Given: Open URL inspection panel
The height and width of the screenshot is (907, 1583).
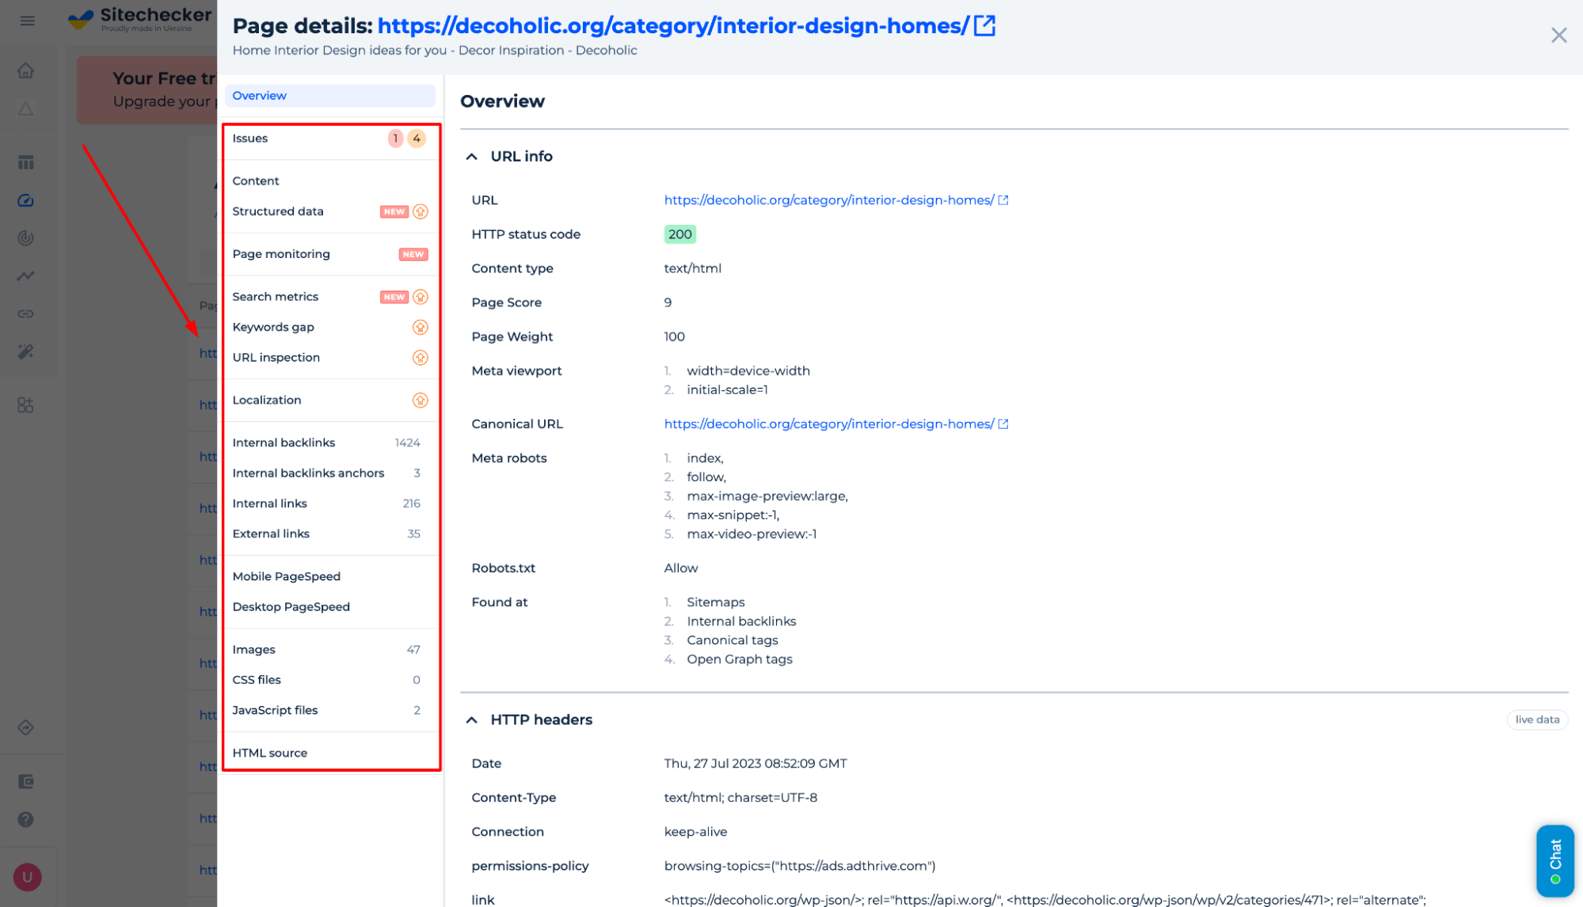Looking at the screenshot, I should [x=276, y=356].
